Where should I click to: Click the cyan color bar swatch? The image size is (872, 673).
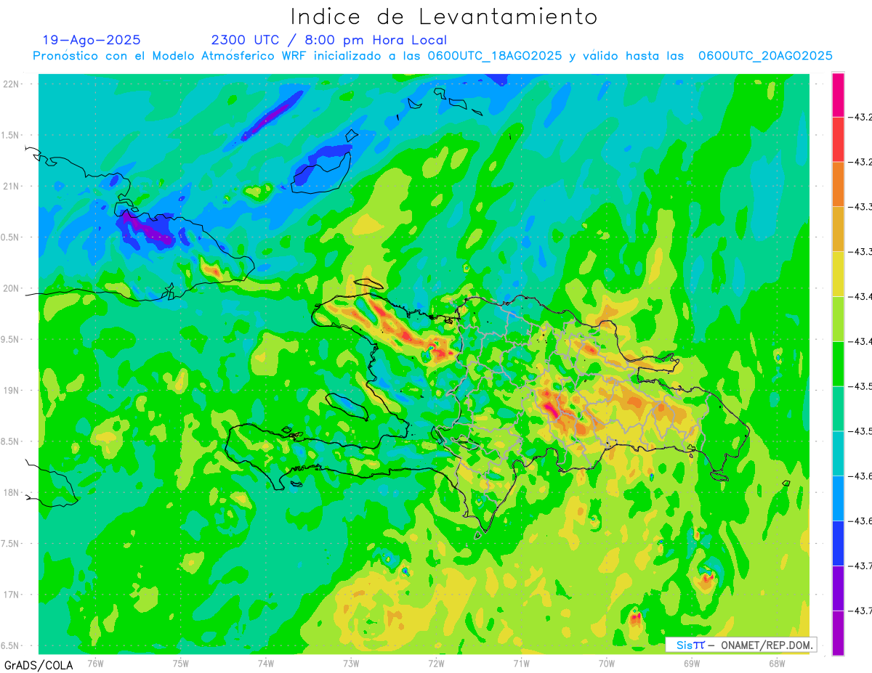(838, 454)
